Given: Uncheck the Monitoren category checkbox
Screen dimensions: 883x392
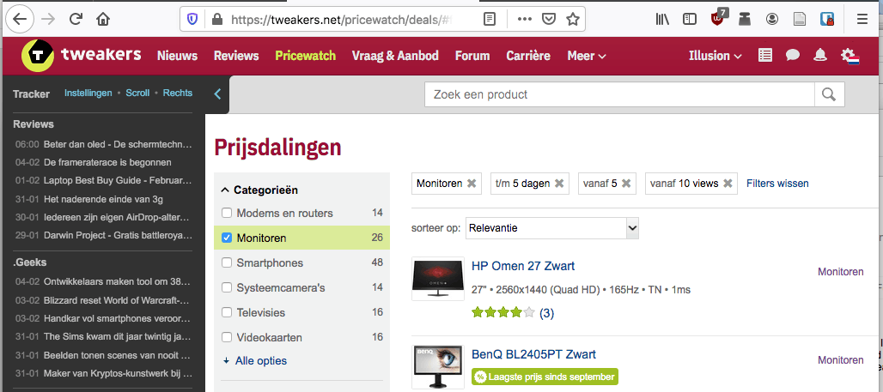Looking at the screenshot, I should pyautogui.click(x=227, y=238).
